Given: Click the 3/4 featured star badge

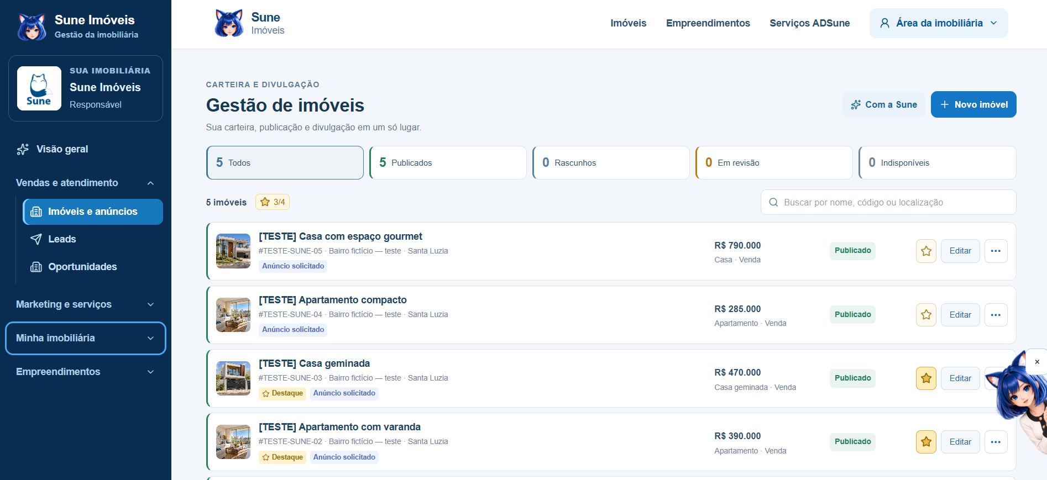Looking at the screenshot, I should coord(273,202).
